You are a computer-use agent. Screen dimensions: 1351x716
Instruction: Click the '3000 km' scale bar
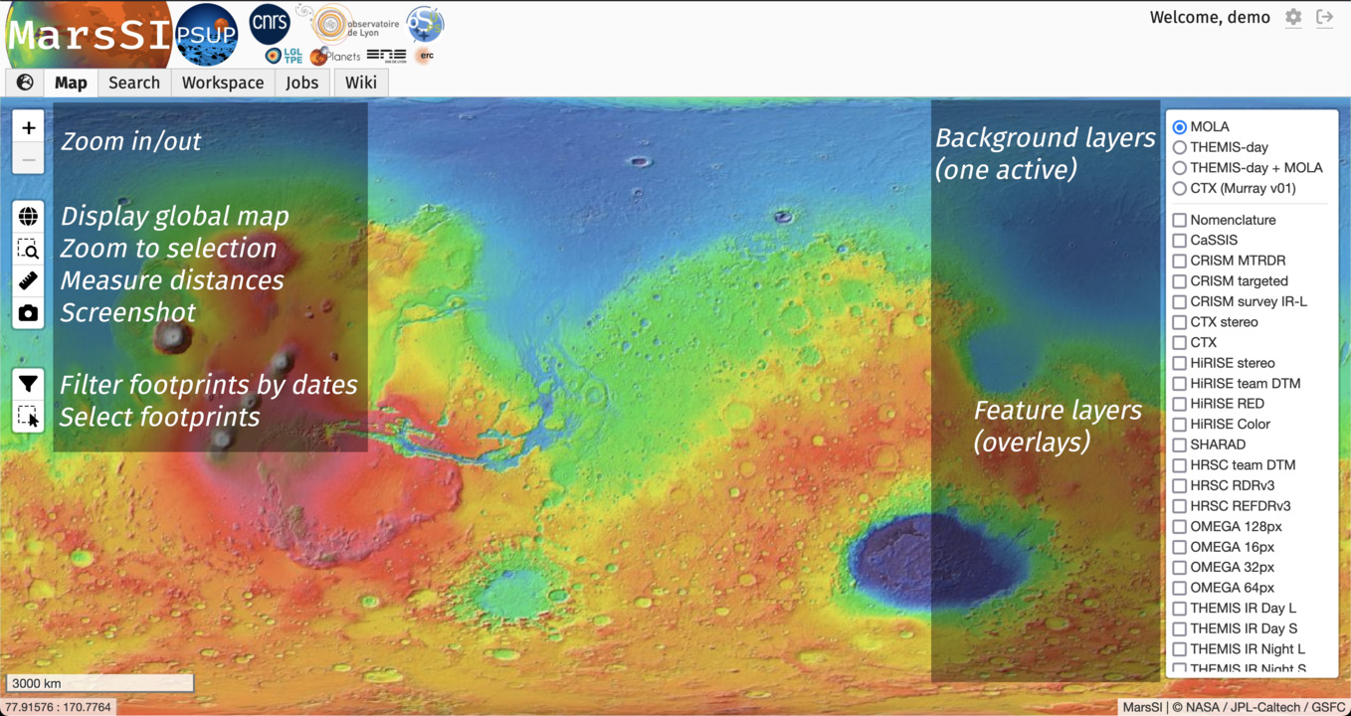click(x=99, y=683)
